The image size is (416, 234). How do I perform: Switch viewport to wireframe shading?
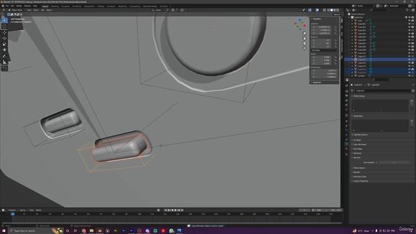click(328, 10)
